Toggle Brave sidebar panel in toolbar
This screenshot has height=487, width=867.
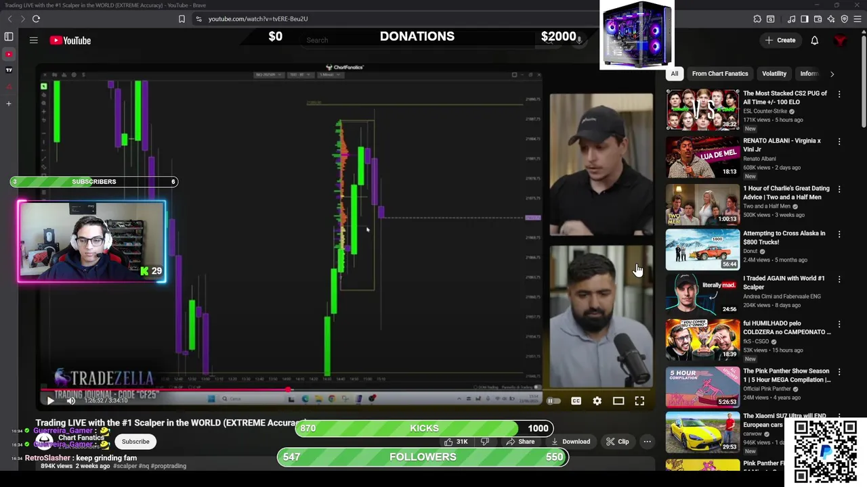(x=805, y=19)
